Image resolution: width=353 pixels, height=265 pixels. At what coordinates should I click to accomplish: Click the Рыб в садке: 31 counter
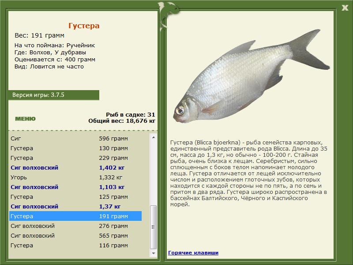pos(131,114)
